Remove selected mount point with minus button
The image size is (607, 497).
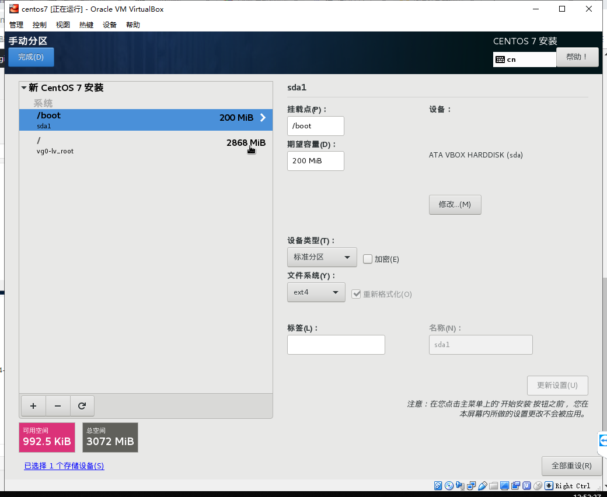click(58, 406)
